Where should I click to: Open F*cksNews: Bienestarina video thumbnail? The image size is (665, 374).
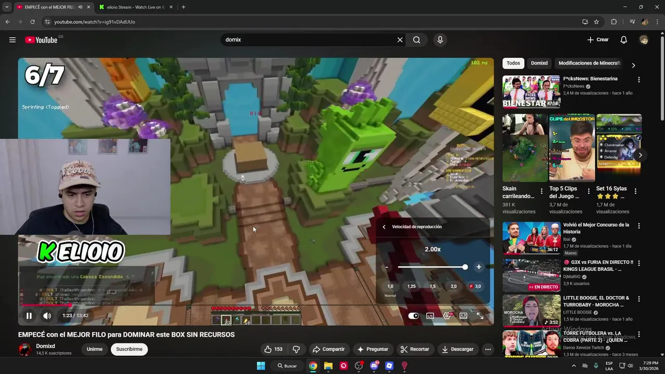point(531,92)
